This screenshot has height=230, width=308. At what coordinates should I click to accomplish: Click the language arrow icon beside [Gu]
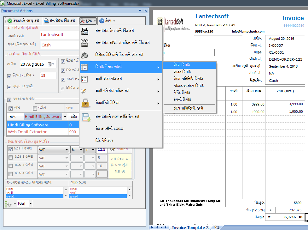(9, 204)
